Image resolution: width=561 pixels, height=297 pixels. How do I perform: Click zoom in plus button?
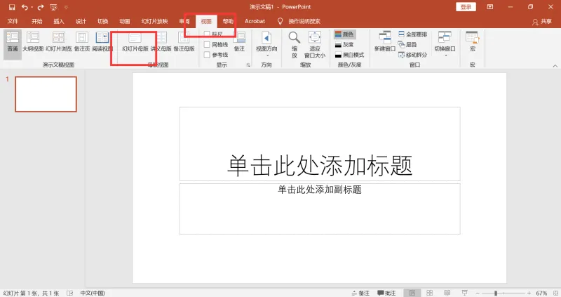[529, 293]
